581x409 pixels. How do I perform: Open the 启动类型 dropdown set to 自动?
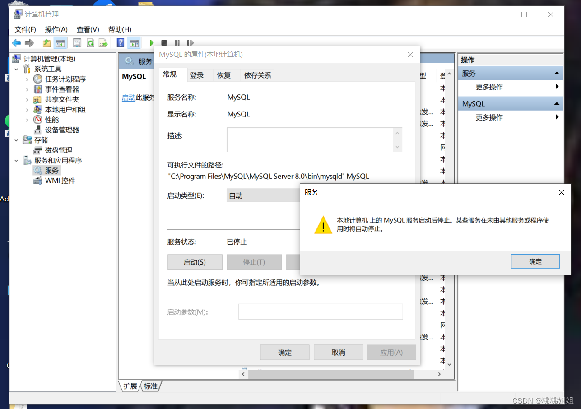pyautogui.click(x=264, y=195)
